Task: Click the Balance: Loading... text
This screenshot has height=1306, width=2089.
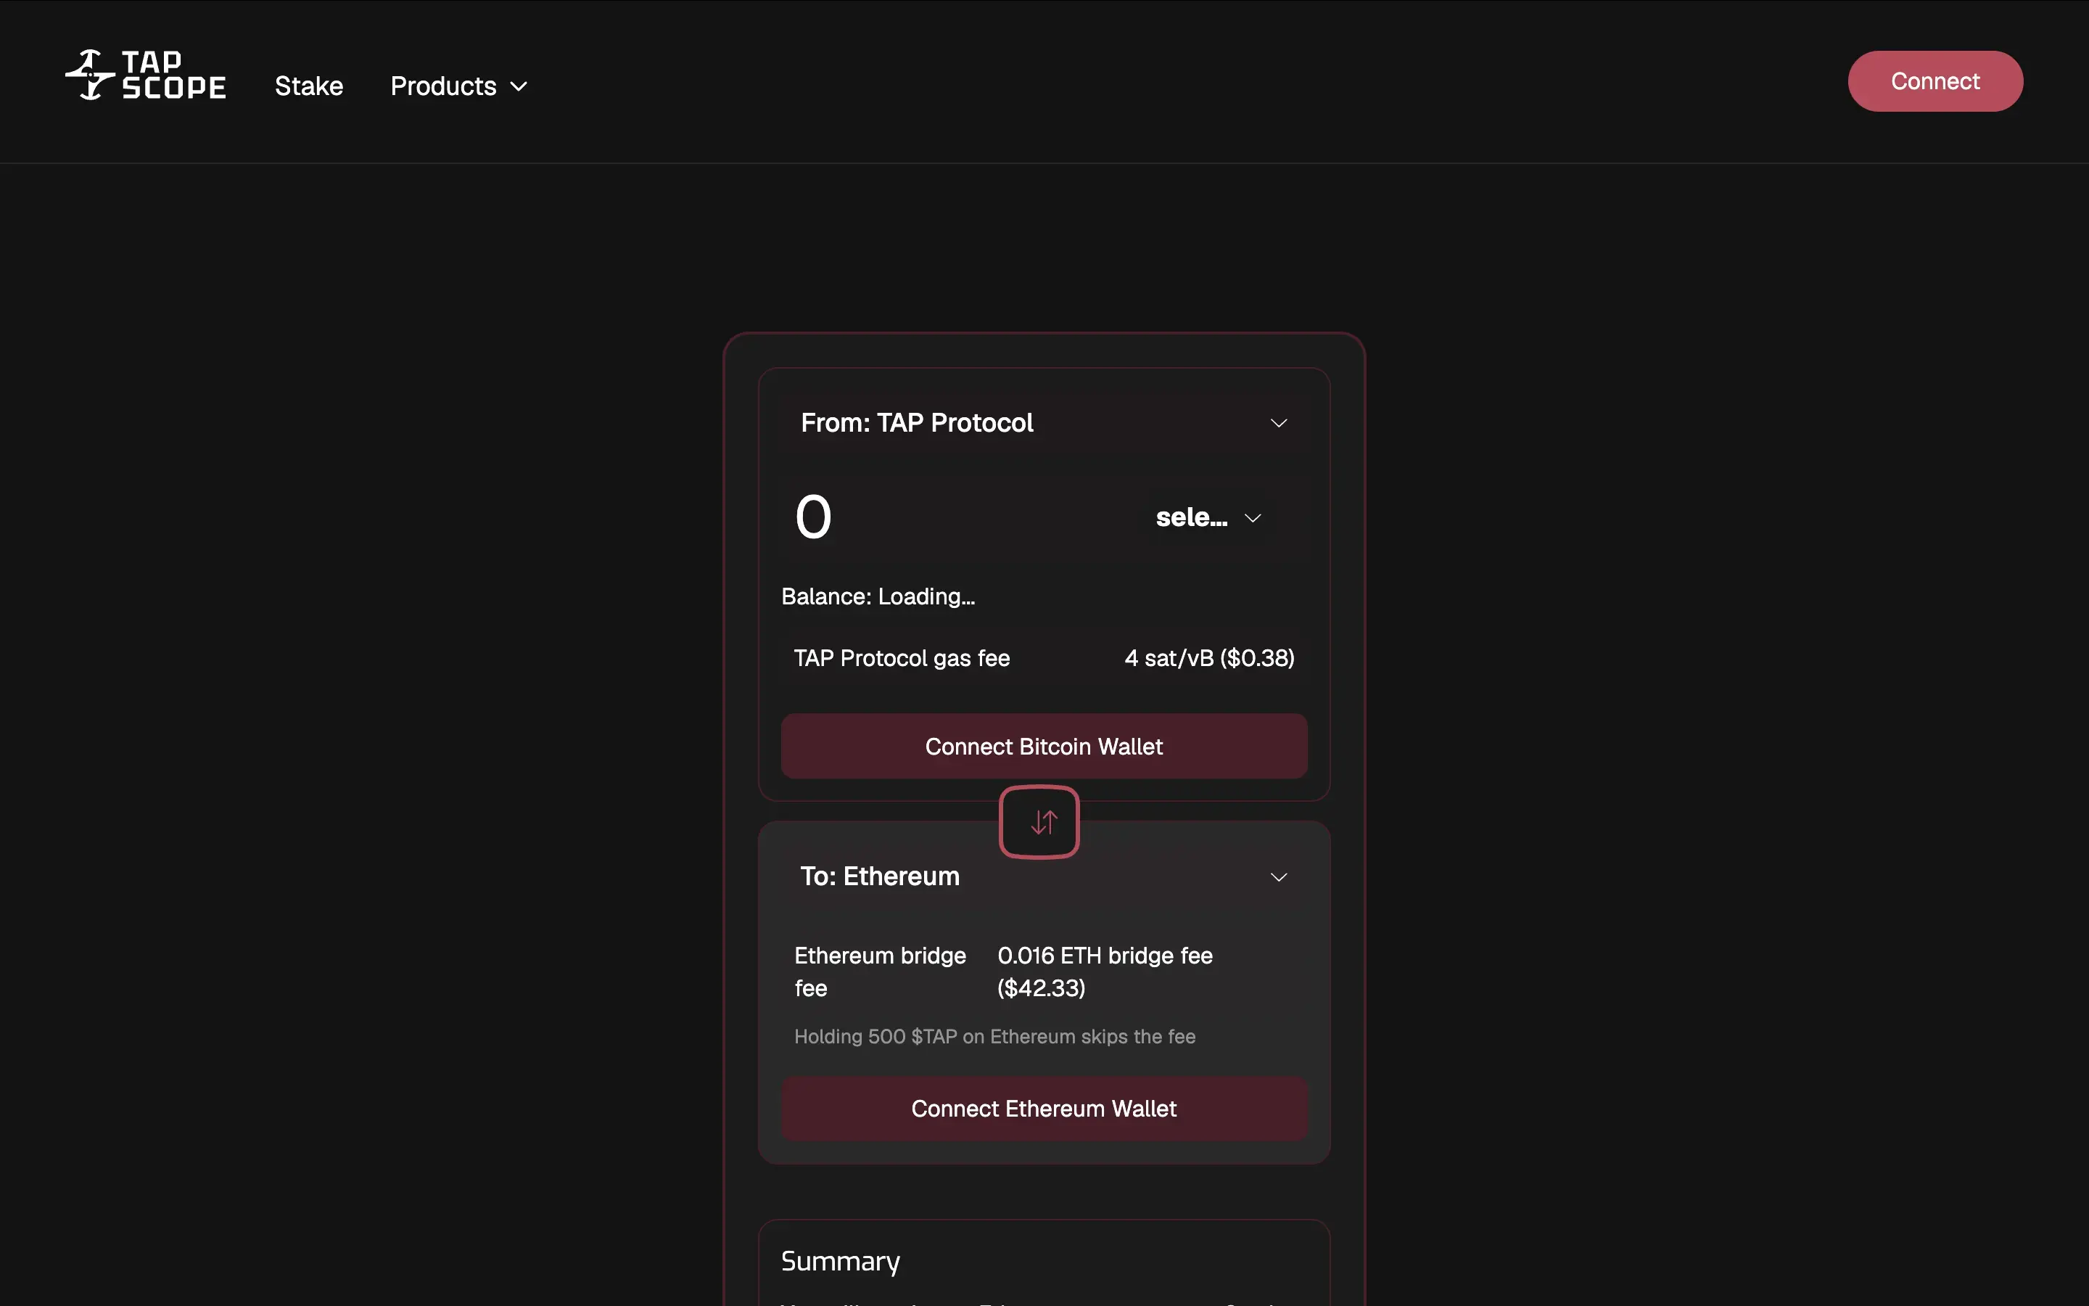Action: [878, 597]
